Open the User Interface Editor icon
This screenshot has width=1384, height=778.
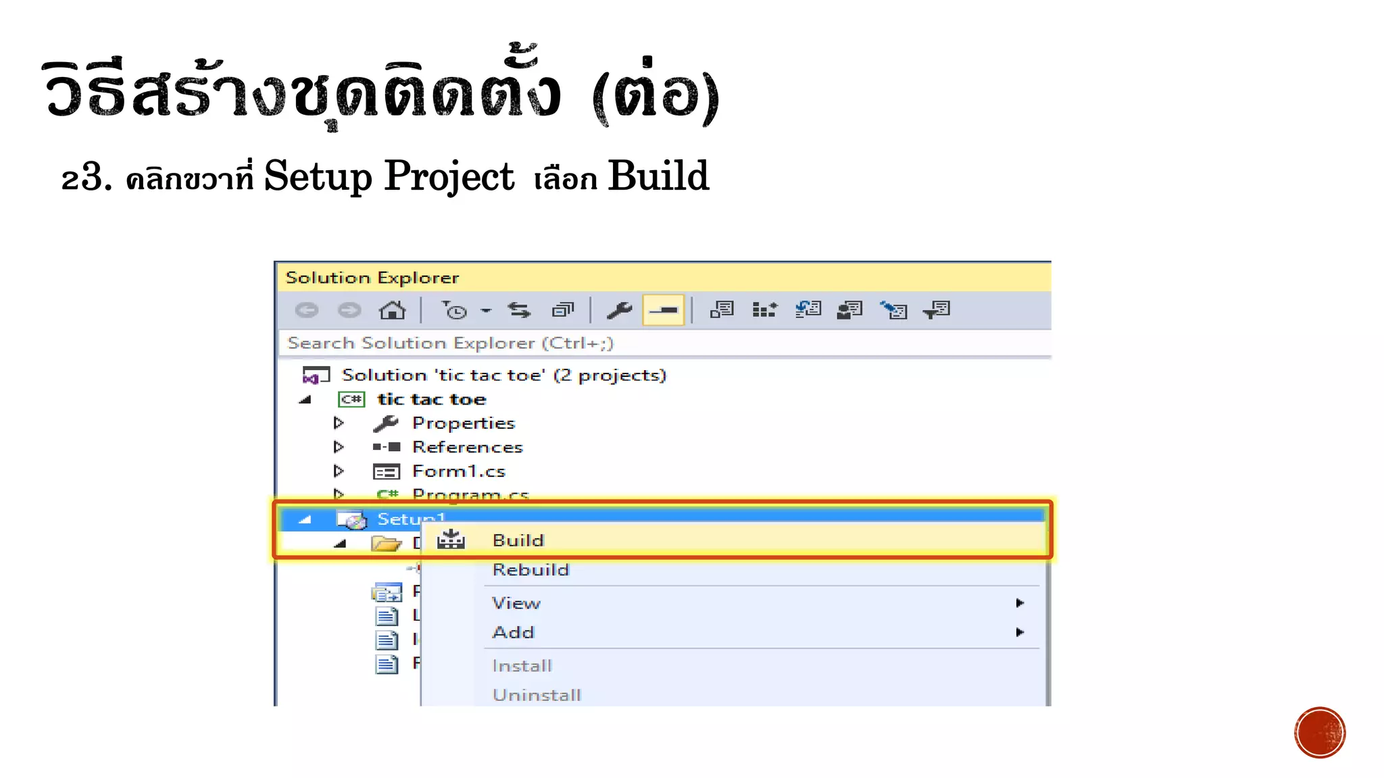point(850,310)
